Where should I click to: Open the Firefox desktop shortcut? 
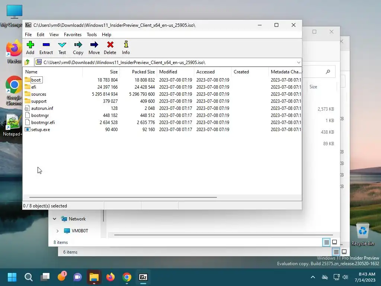(14, 51)
